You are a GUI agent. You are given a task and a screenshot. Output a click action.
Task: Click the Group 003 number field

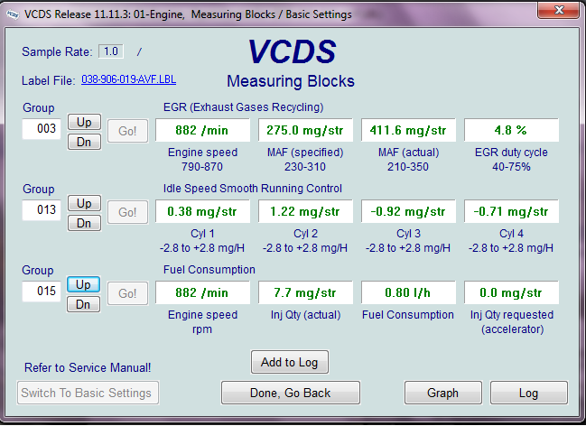[x=42, y=129]
